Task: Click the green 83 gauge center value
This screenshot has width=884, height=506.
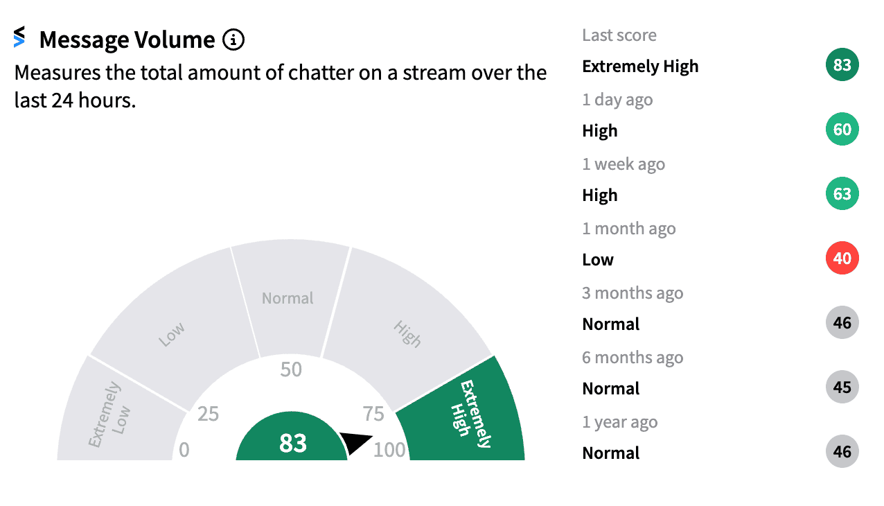Action: [292, 443]
